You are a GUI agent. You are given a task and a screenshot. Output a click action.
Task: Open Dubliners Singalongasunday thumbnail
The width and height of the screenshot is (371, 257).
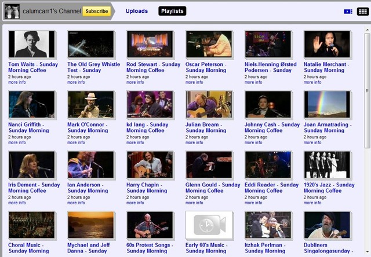tap(327, 225)
